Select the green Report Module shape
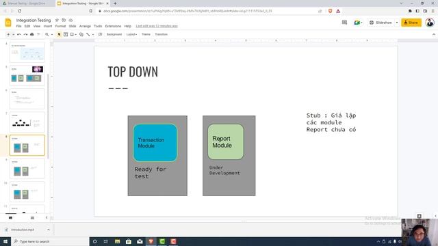Screen dimensions: 438x246 tap(225, 142)
